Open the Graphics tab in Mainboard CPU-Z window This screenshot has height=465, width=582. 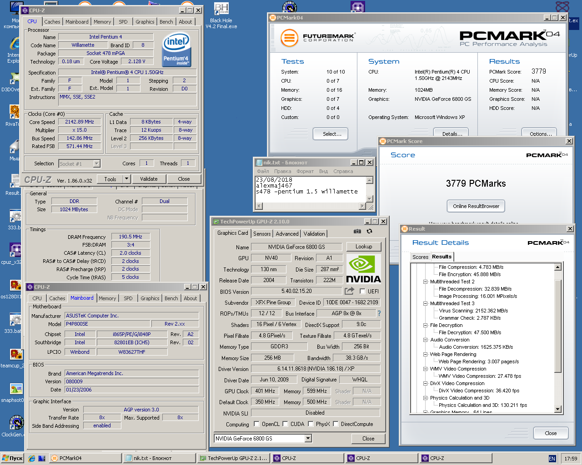pyautogui.click(x=150, y=298)
